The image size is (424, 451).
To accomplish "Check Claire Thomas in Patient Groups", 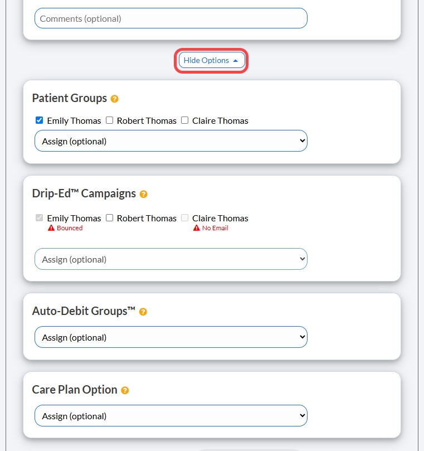I will (185, 120).
